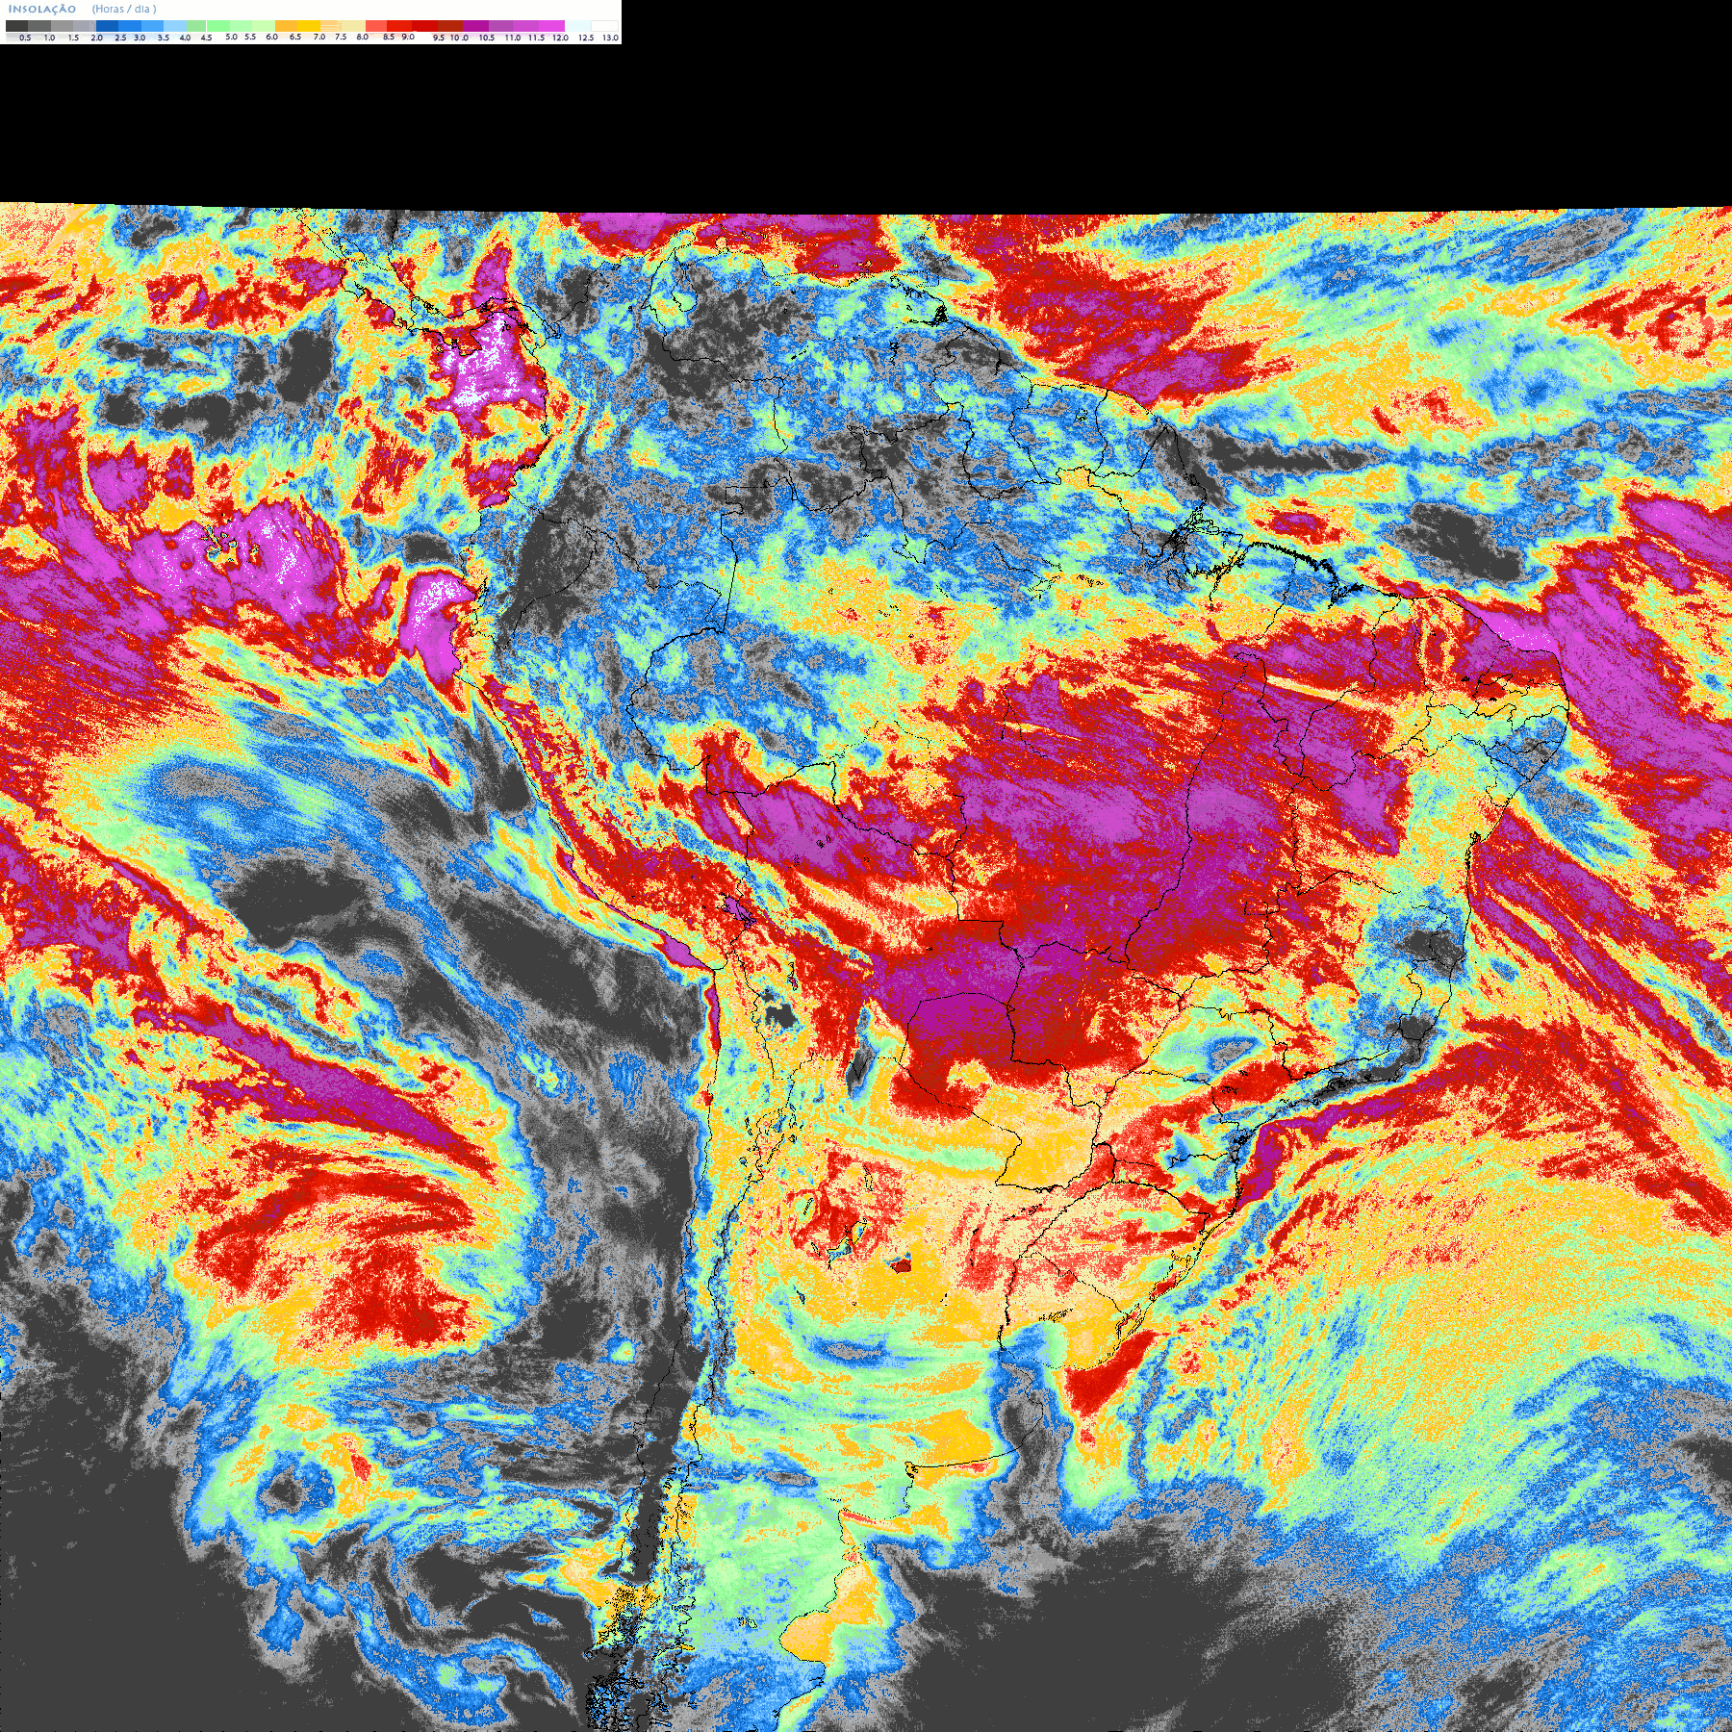
Task: Click the 9.0 legend value
Action: [x=408, y=37]
